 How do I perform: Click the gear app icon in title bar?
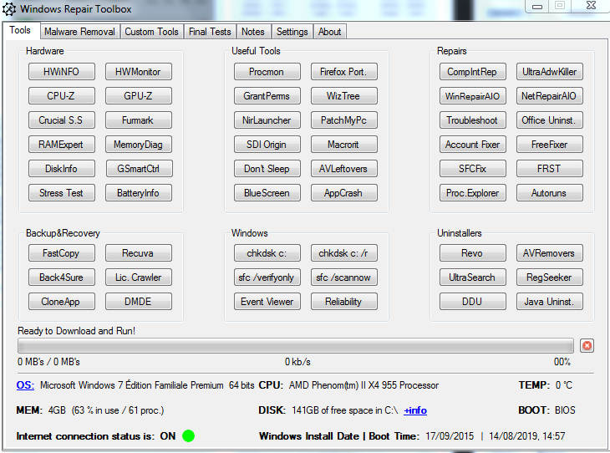pyautogui.click(x=10, y=9)
